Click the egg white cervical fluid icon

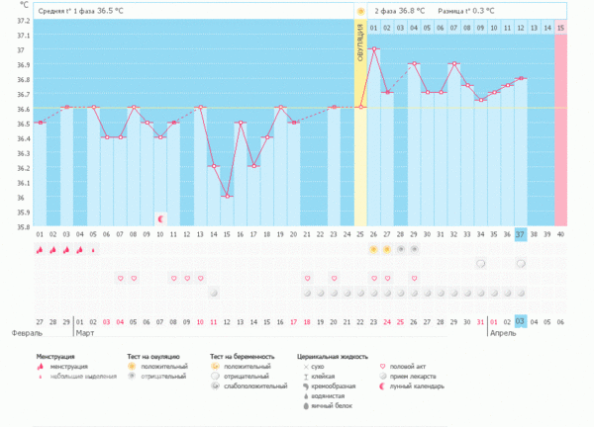300,405
